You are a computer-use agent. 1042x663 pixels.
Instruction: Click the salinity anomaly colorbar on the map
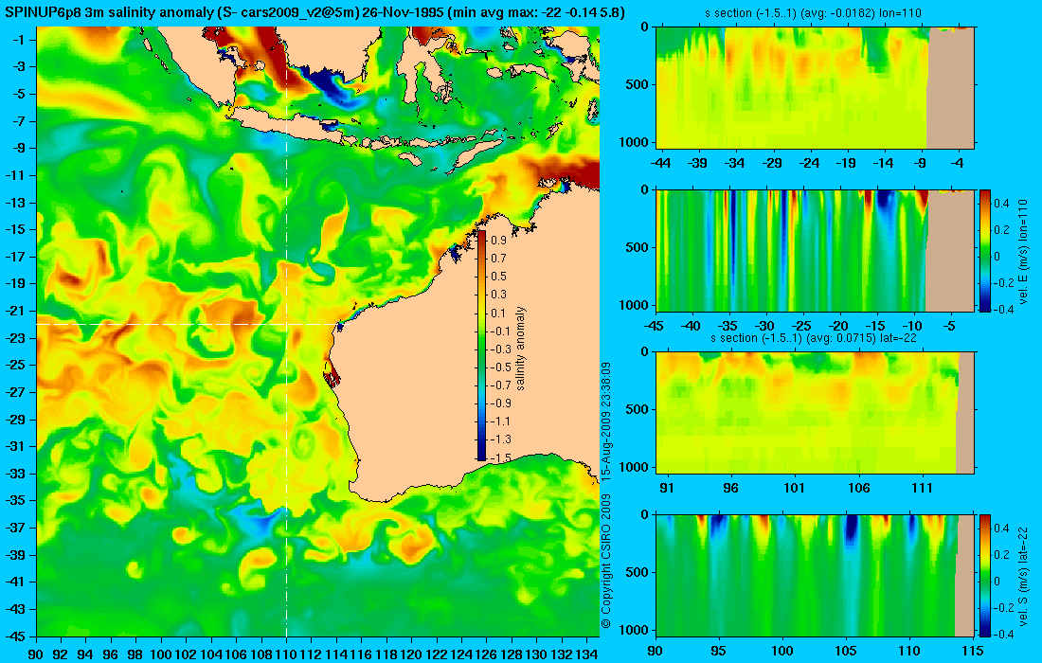click(x=481, y=346)
